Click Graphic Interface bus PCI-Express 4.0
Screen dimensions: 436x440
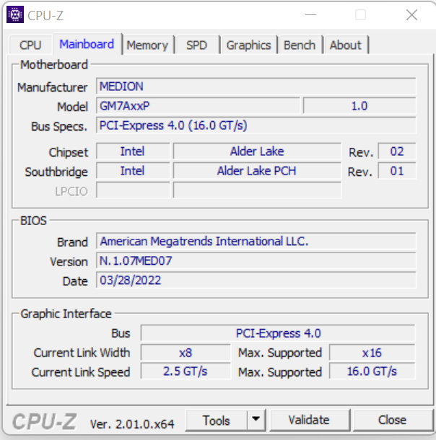(278, 333)
